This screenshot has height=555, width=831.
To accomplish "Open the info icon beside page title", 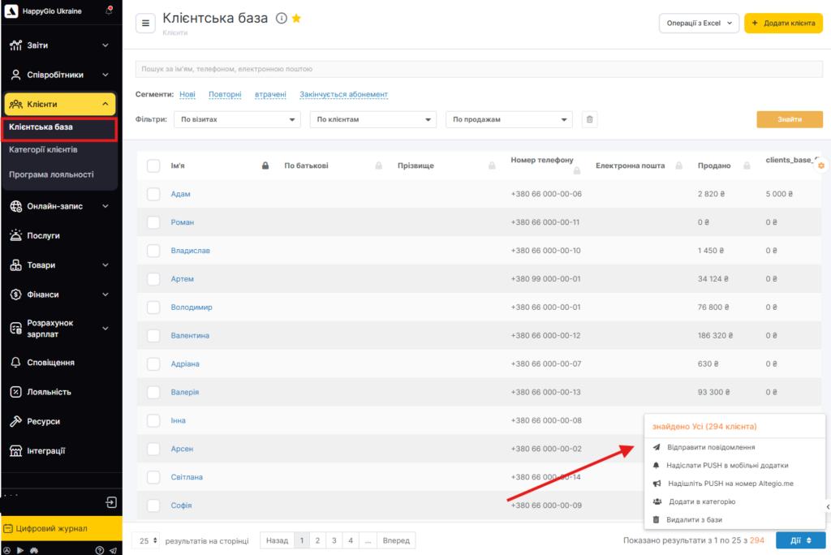I will [282, 19].
